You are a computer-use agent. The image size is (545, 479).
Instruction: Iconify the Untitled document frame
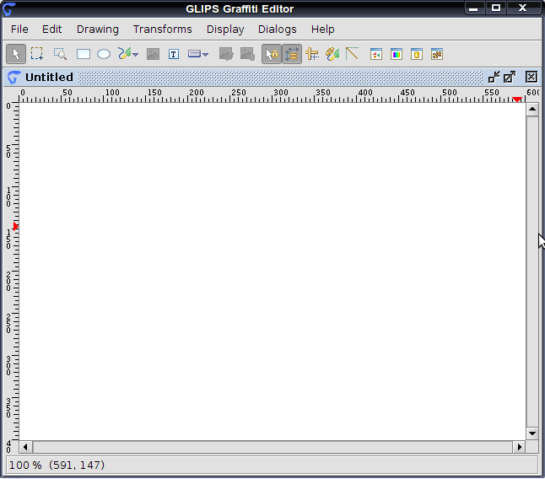tap(494, 77)
